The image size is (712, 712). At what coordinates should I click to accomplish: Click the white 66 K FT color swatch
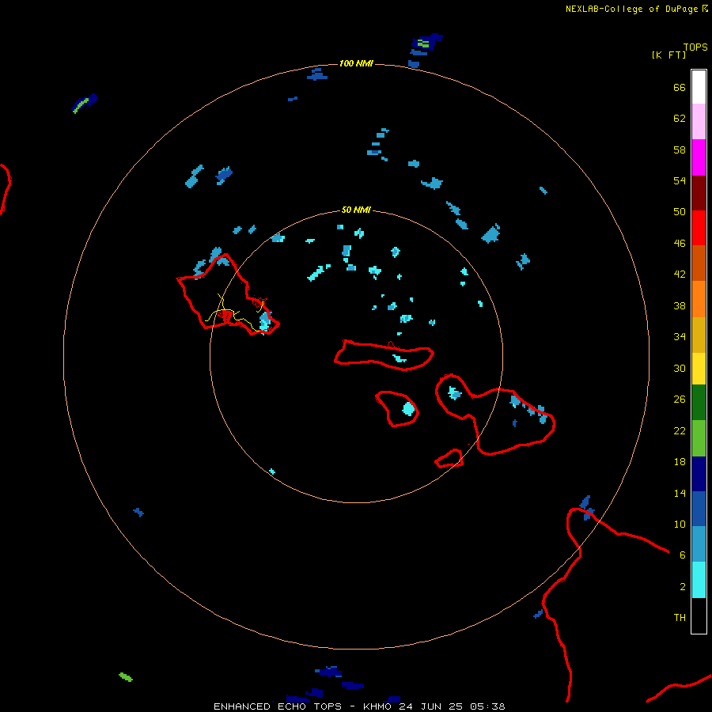[x=699, y=87]
